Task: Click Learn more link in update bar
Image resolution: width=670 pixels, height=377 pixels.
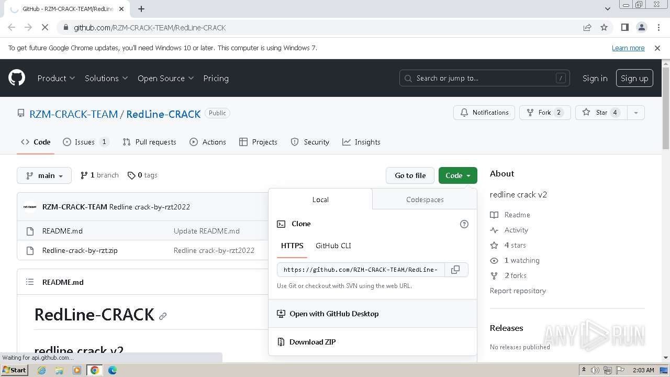Action: tap(628, 48)
